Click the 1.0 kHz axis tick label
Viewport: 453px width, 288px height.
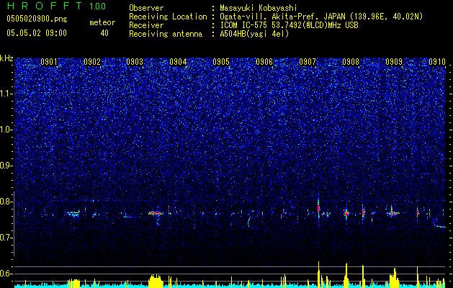(x=6, y=130)
